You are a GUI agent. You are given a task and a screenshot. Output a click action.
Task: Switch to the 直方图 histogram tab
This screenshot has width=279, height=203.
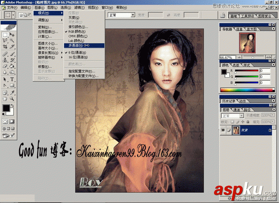pos(251,29)
